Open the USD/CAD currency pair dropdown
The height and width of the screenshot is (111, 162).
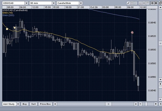point(26,3)
